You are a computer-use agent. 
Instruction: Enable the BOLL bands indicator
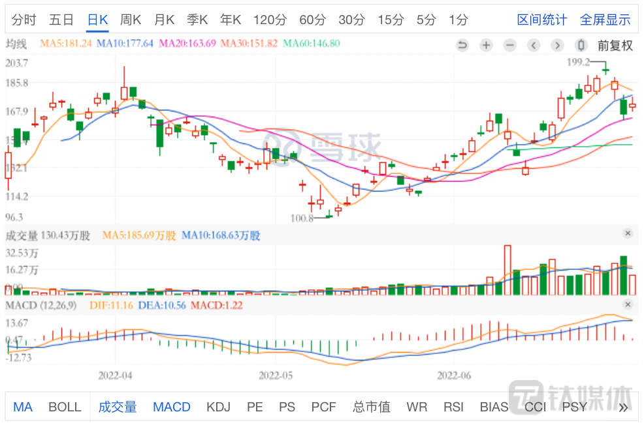pos(65,407)
